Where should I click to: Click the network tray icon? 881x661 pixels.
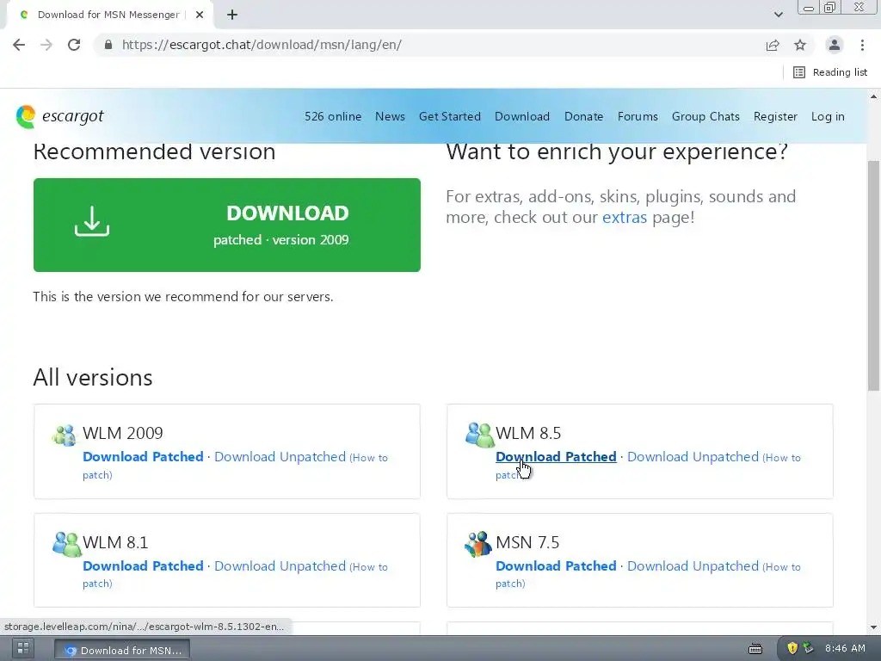(809, 649)
